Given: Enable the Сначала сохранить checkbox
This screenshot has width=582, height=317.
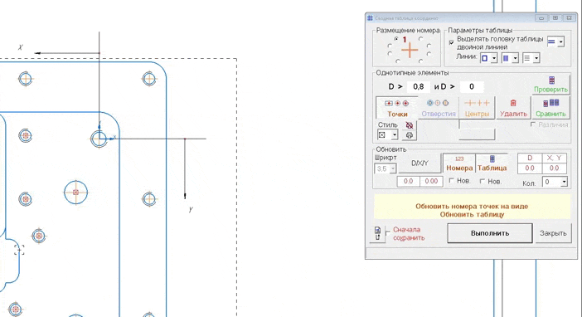Looking at the screenshot, I should pyautogui.click(x=387, y=232).
